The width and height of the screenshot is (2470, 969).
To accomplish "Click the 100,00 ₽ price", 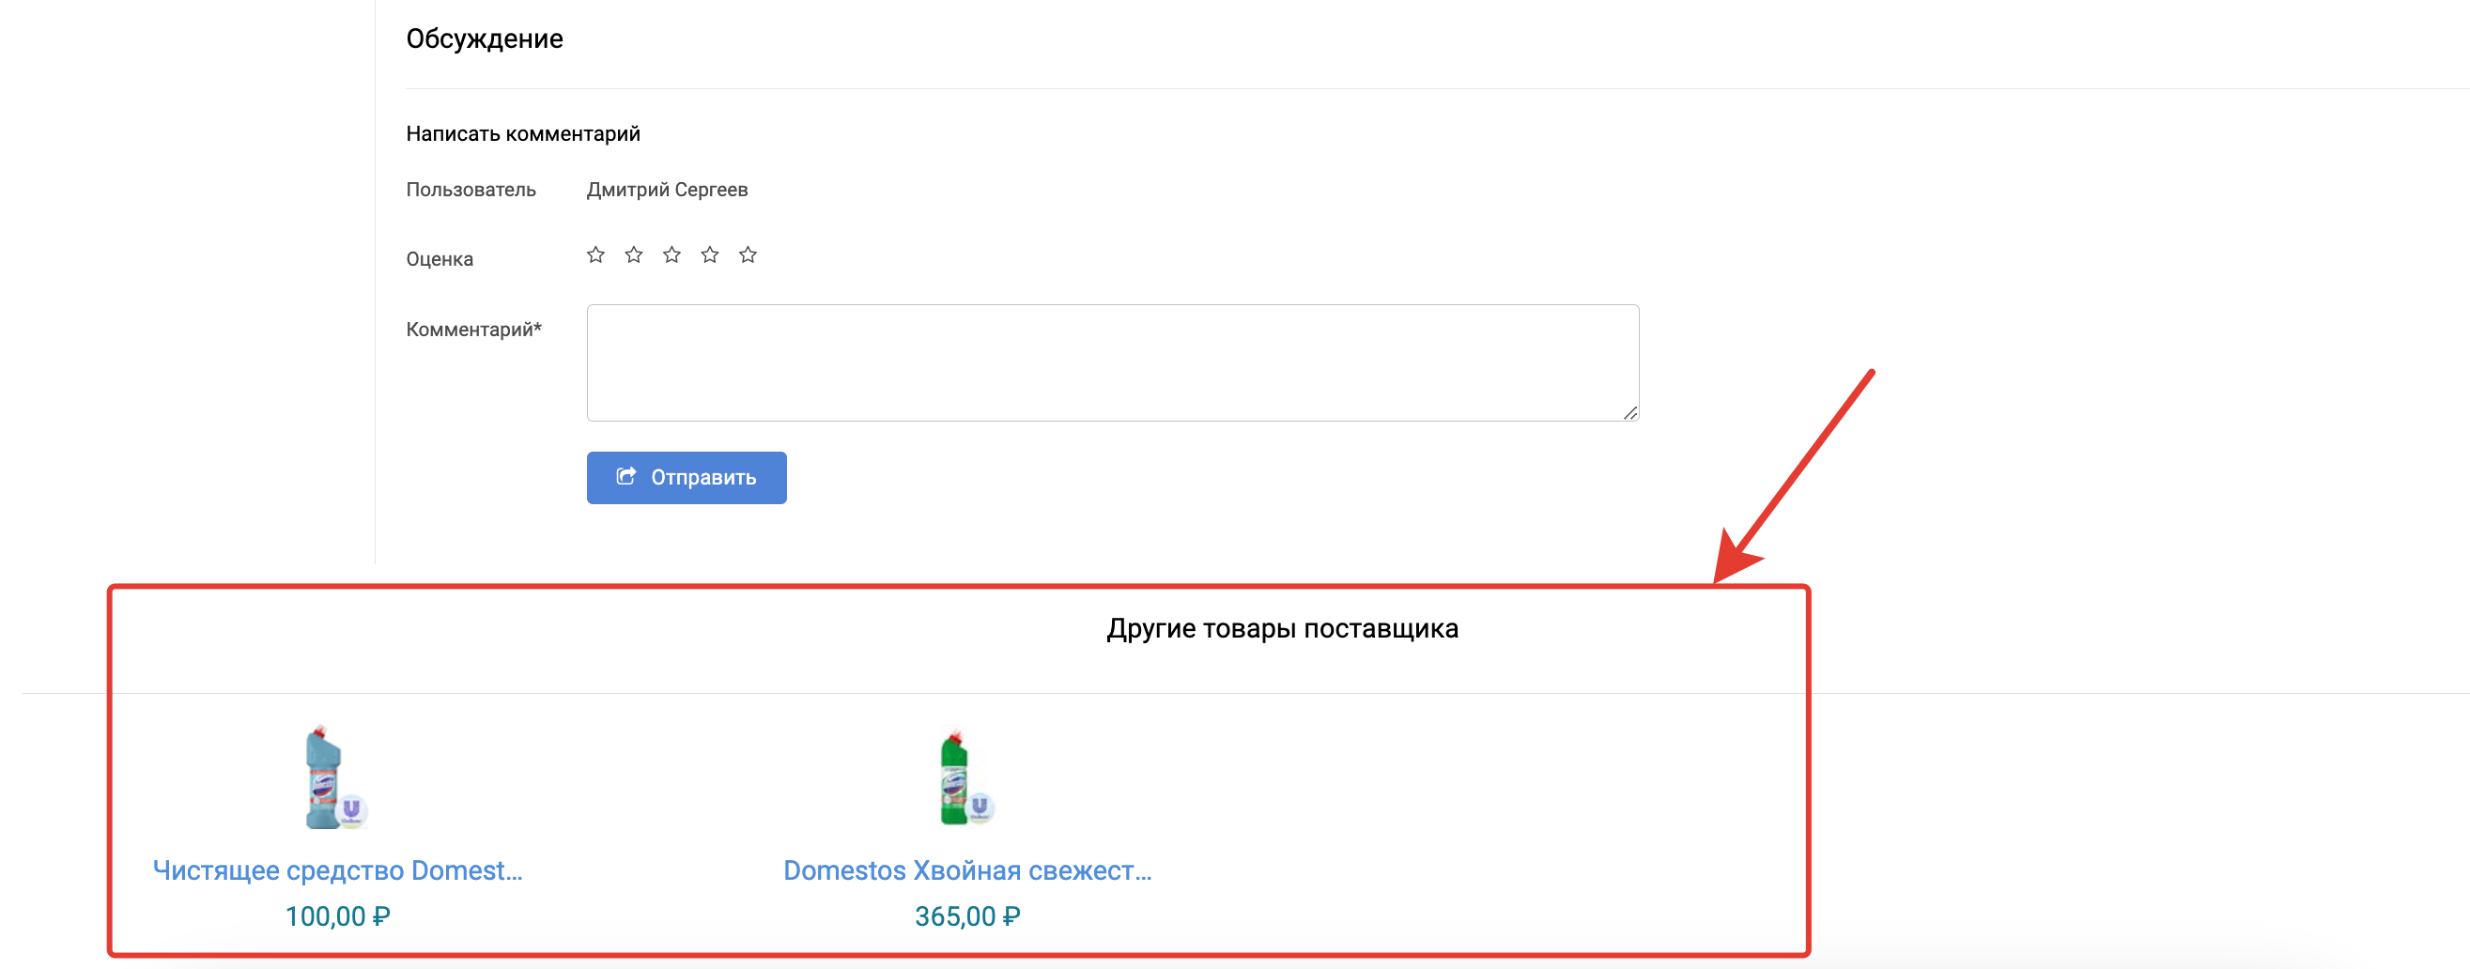I will tap(337, 916).
